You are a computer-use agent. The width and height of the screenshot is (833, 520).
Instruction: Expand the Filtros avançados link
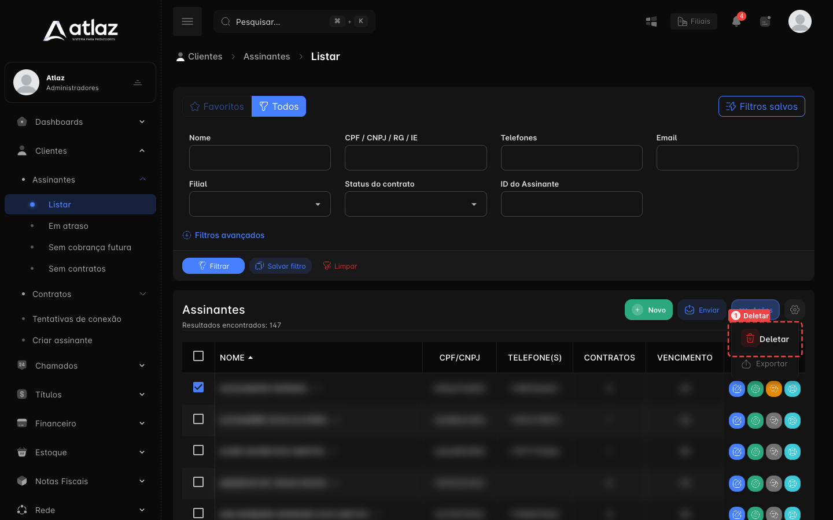pos(223,235)
